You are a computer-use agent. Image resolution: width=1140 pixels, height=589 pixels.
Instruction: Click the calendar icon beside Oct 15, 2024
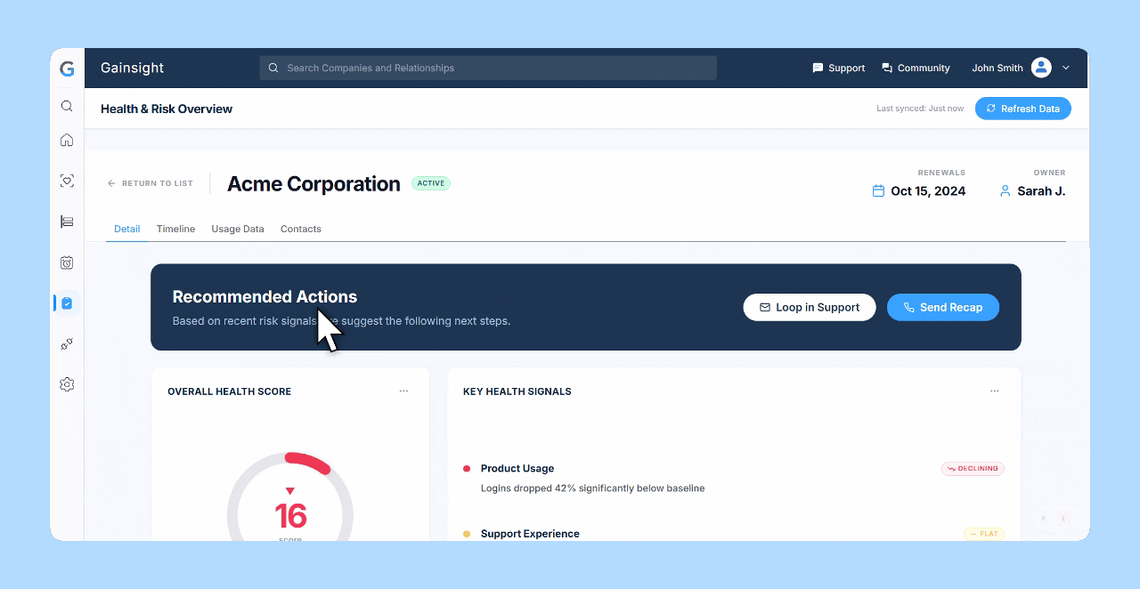click(878, 191)
